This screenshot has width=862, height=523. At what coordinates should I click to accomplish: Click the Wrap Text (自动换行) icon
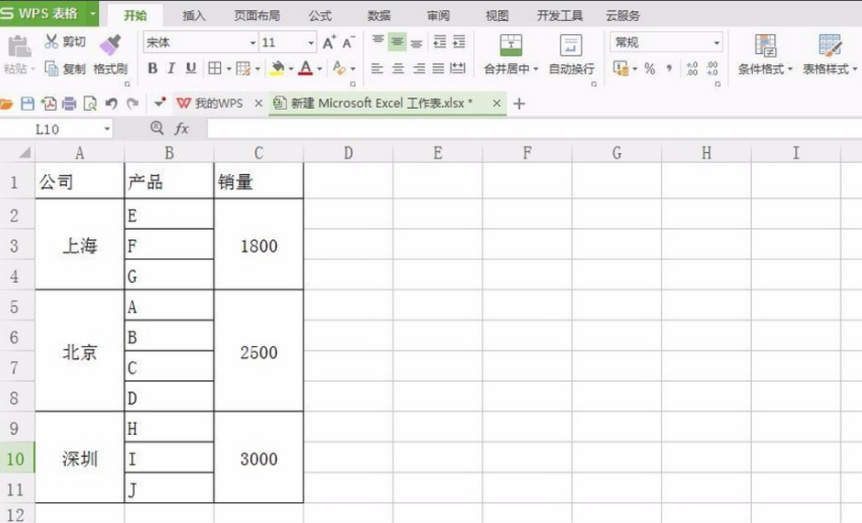(571, 45)
